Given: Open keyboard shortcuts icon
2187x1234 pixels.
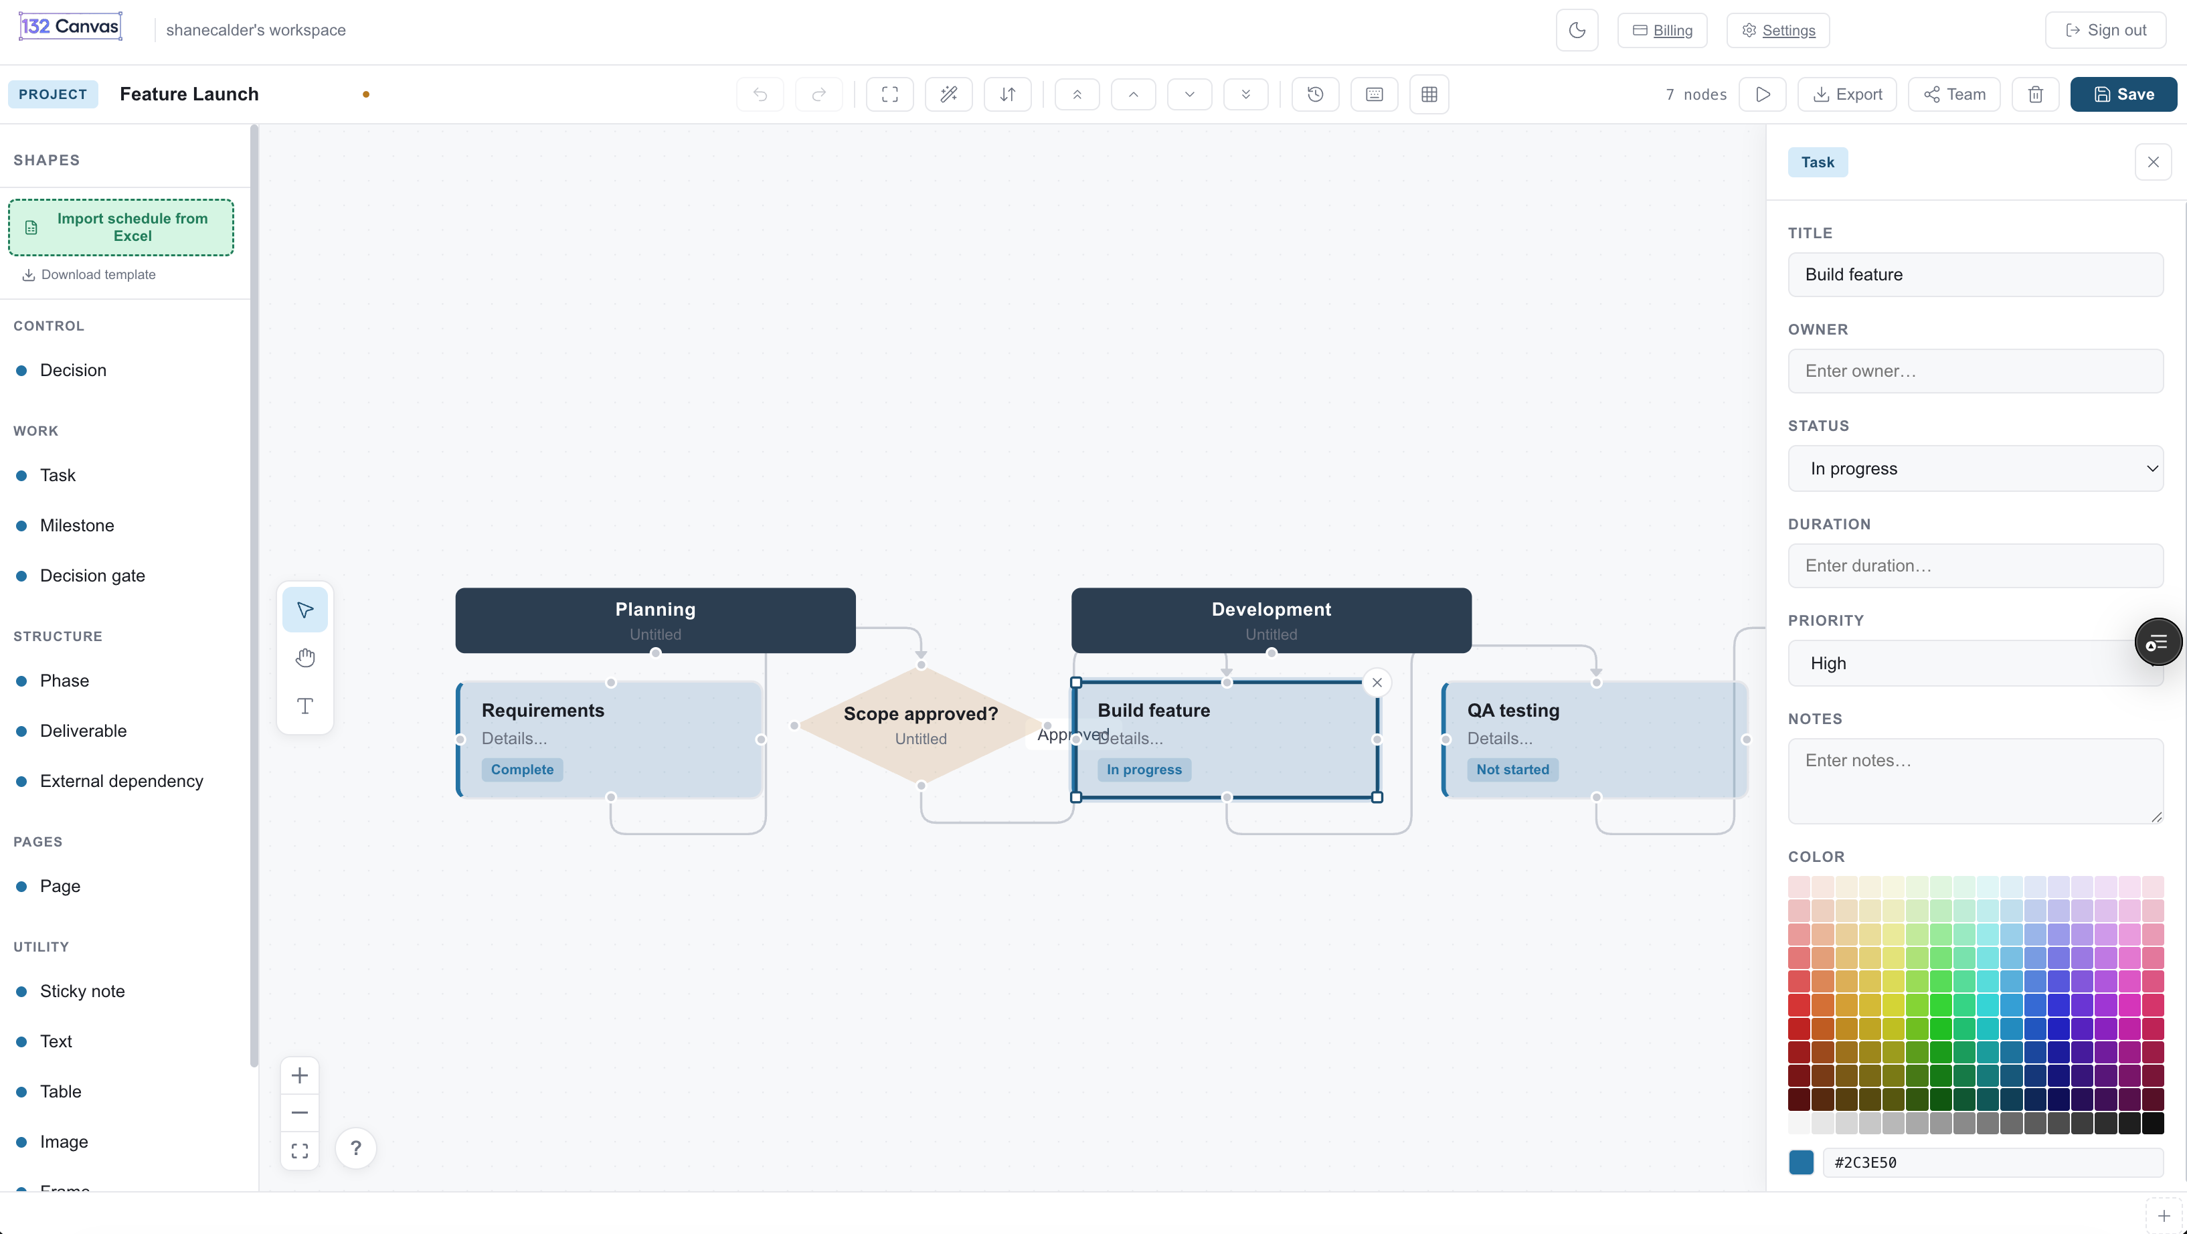Looking at the screenshot, I should click(1374, 94).
